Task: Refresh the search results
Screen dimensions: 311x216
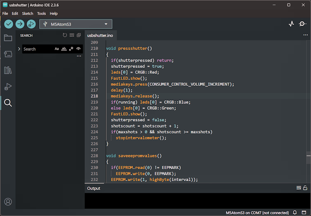Action: pyautogui.click(x=65, y=35)
